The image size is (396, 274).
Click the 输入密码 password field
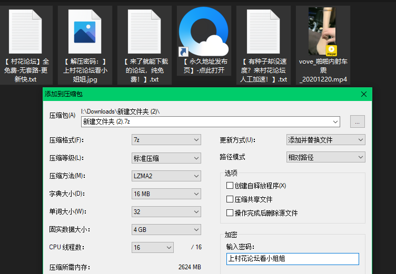(292, 259)
